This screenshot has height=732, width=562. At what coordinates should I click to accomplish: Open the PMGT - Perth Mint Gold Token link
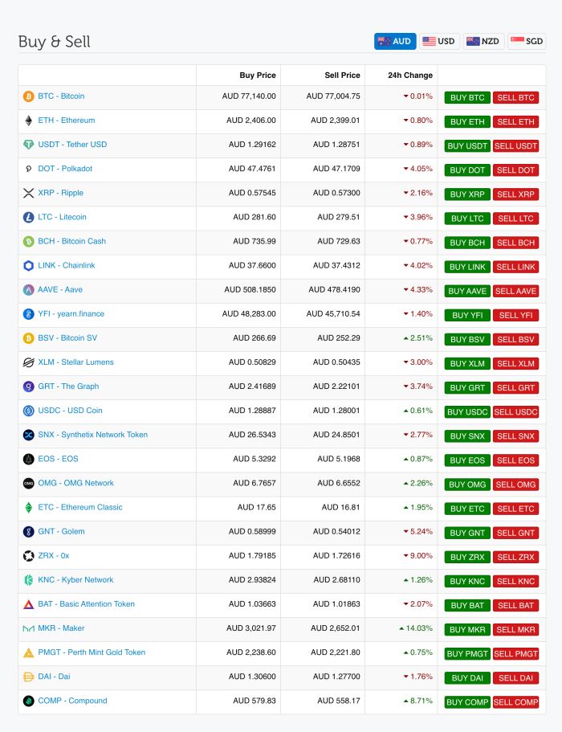(92, 652)
